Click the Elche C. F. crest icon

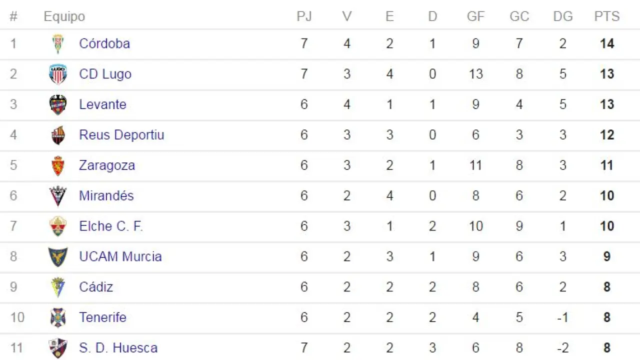(x=58, y=226)
